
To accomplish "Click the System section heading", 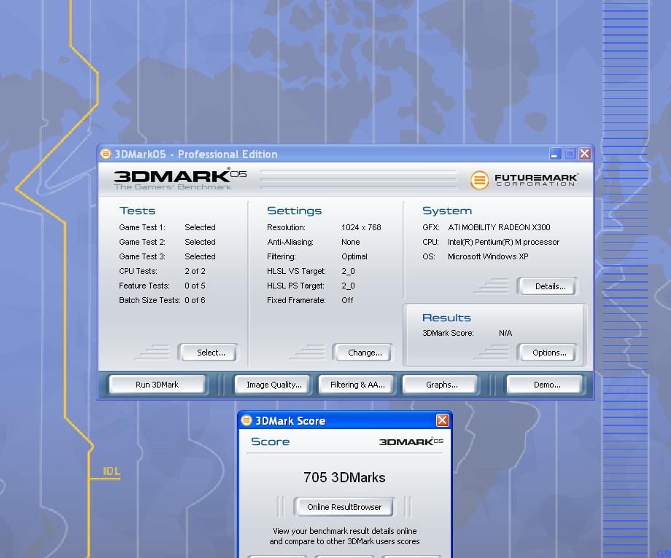I will [x=447, y=211].
